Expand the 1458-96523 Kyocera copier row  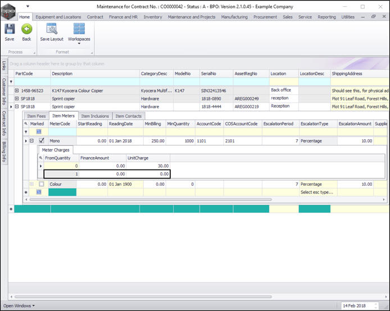[x=17, y=90]
